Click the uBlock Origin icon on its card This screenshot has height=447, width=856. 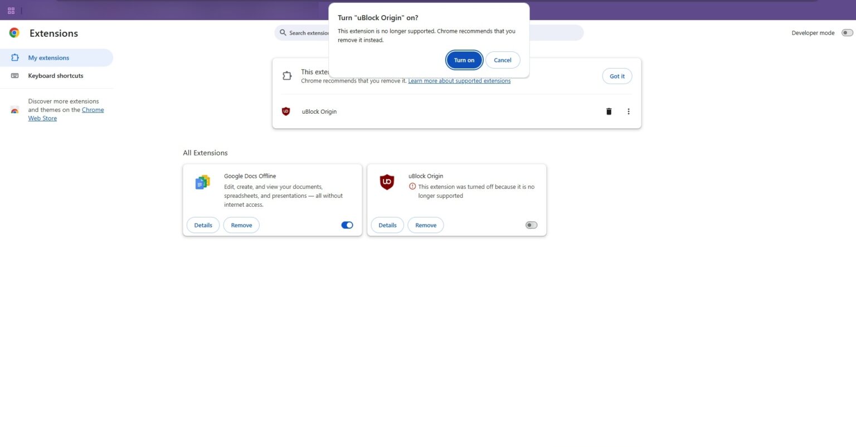pyautogui.click(x=387, y=182)
